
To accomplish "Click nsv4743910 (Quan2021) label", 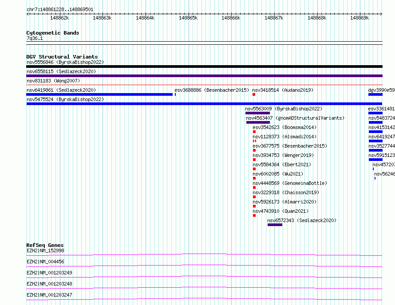I will (x=280, y=211).
